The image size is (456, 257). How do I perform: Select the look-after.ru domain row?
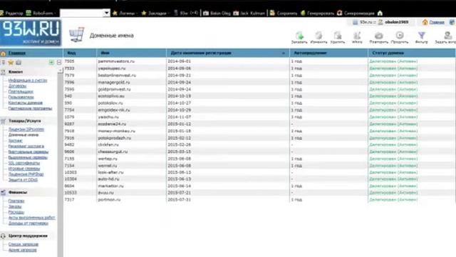[259, 172]
